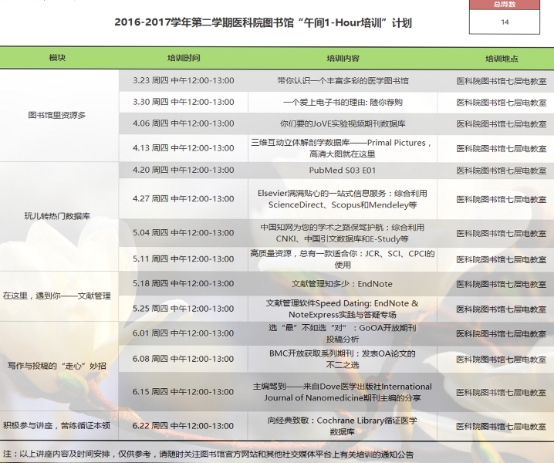Select content 一个爱上电子书的理由: 随你荐购

343,103
